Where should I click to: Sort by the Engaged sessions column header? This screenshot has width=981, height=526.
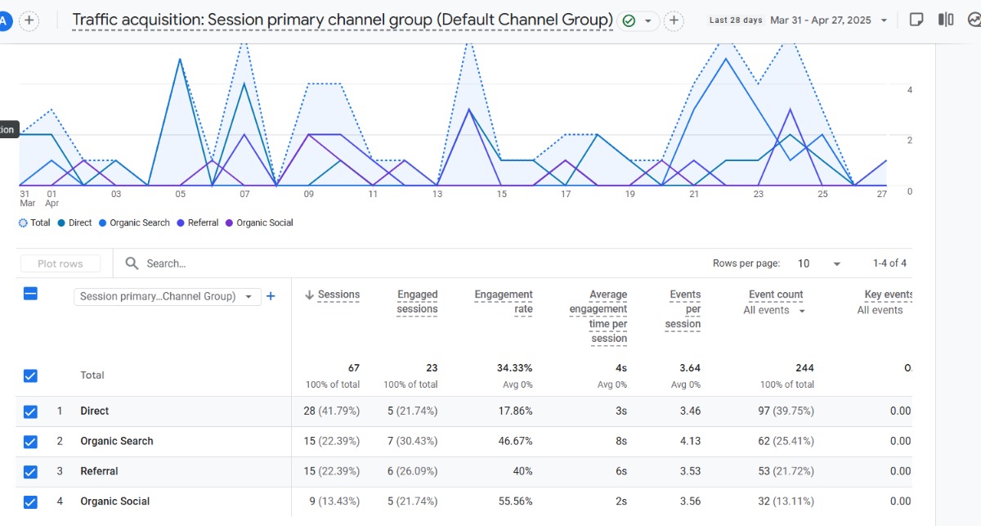(x=417, y=302)
